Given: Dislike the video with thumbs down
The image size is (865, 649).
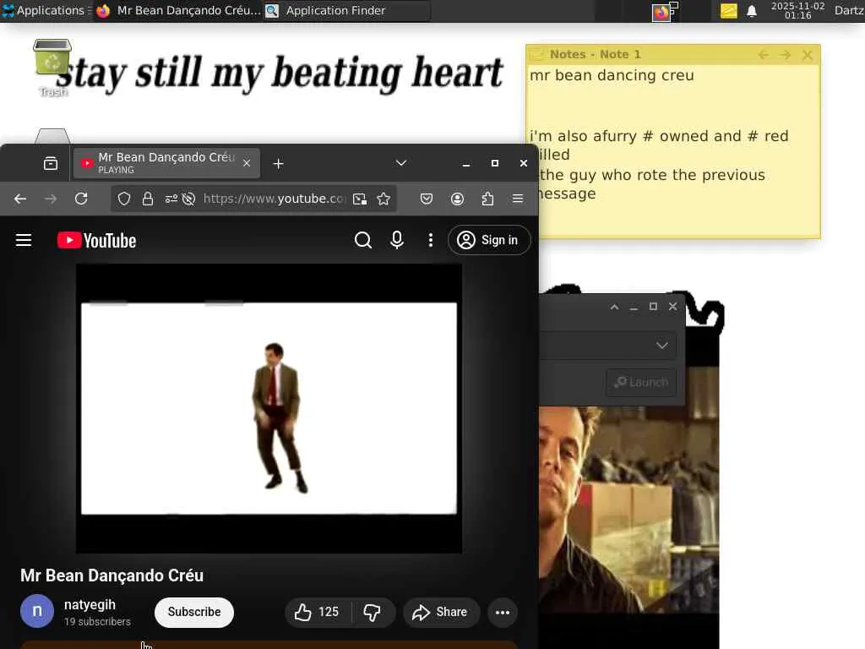Looking at the screenshot, I should point(373,612).
